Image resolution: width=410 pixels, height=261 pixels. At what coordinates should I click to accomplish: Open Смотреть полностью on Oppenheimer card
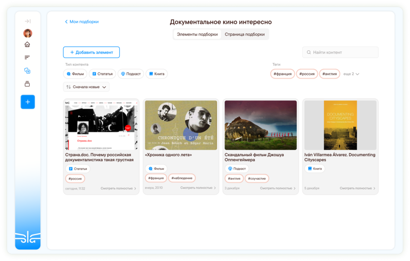[278, 188]
